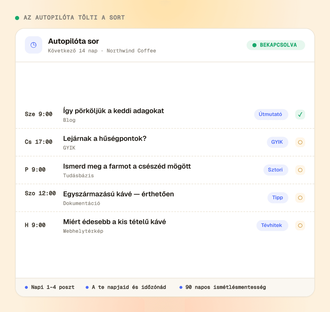
Task: Open the Lejárnak a hűségpontok? post
Action: [x=105, y=138]
